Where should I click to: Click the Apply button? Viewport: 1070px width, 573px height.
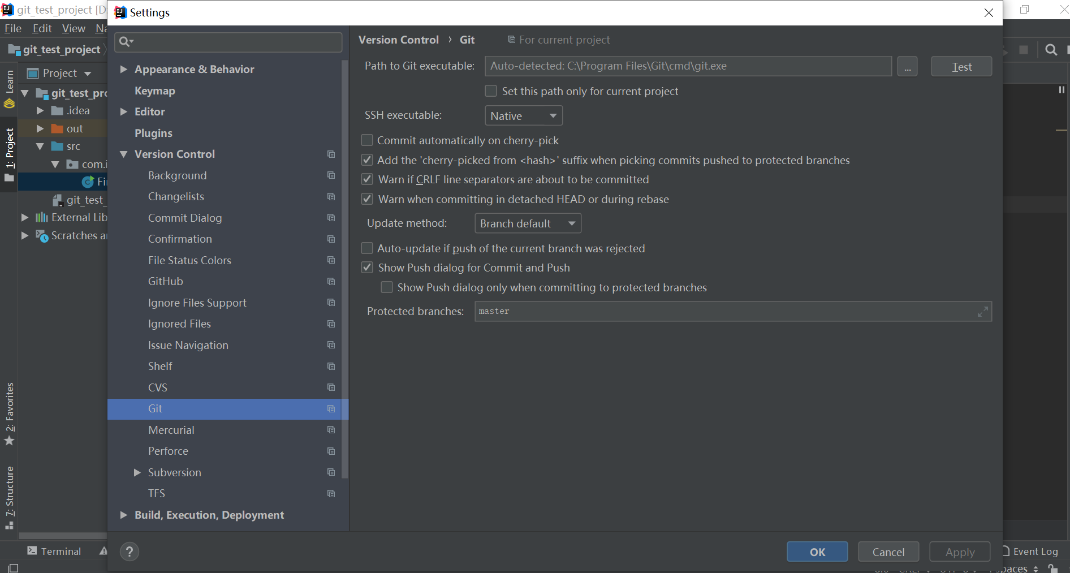[960, 552]
